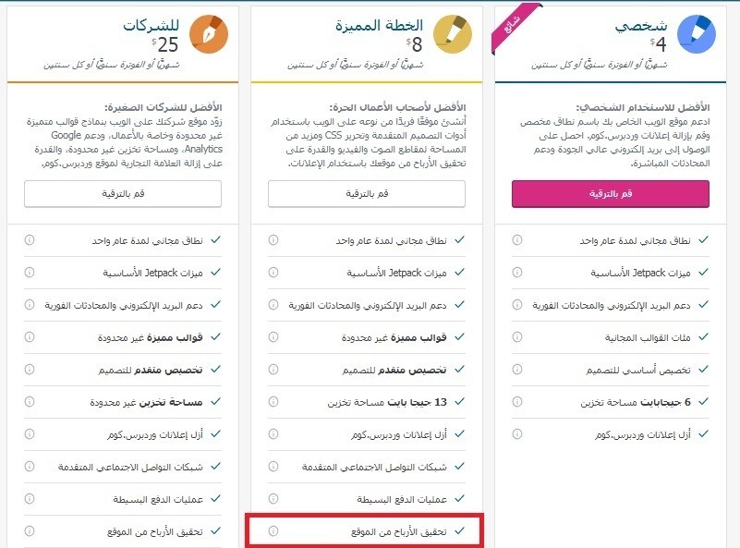Click the checkmark beside Business premium themes unlimited
The height and width of the screenshot is (548, 740).
215,338
